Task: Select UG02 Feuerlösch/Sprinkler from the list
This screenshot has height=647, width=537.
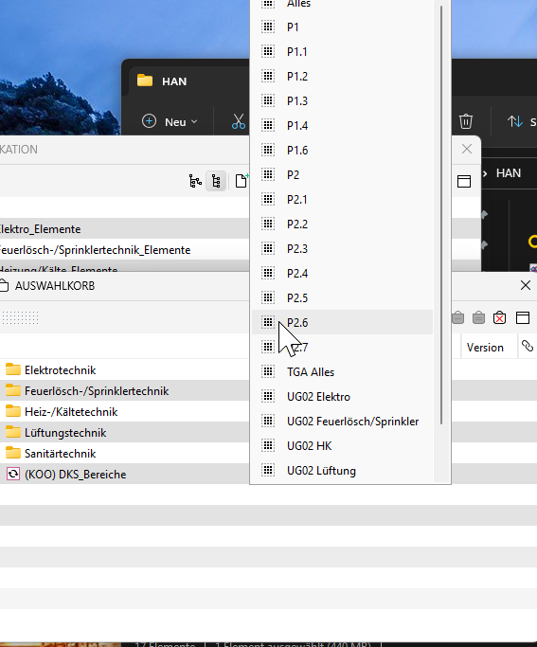Action: [x=342, y=422]
